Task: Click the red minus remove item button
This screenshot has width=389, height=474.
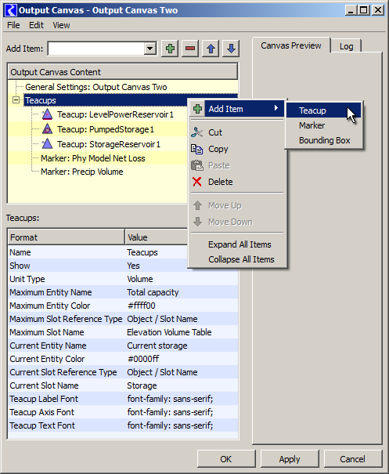Action: pos(190,49)
